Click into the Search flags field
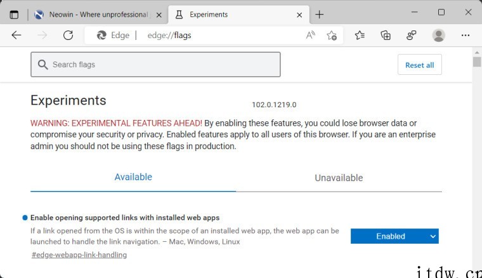Image resolution: width=482 pixels, height=278 pixels. pos(155,64)
